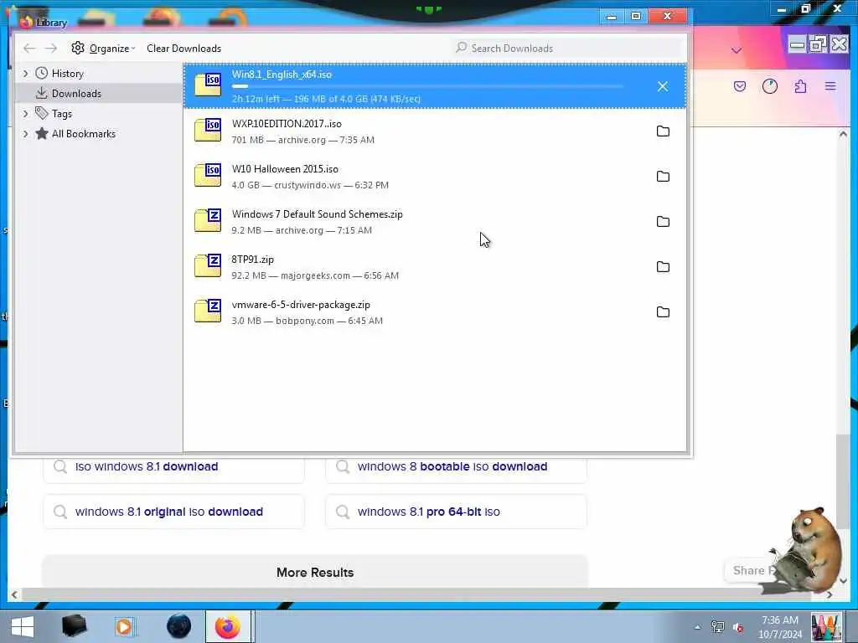
Task: Show 8TP91.zip in its folder
Action: 663,267
